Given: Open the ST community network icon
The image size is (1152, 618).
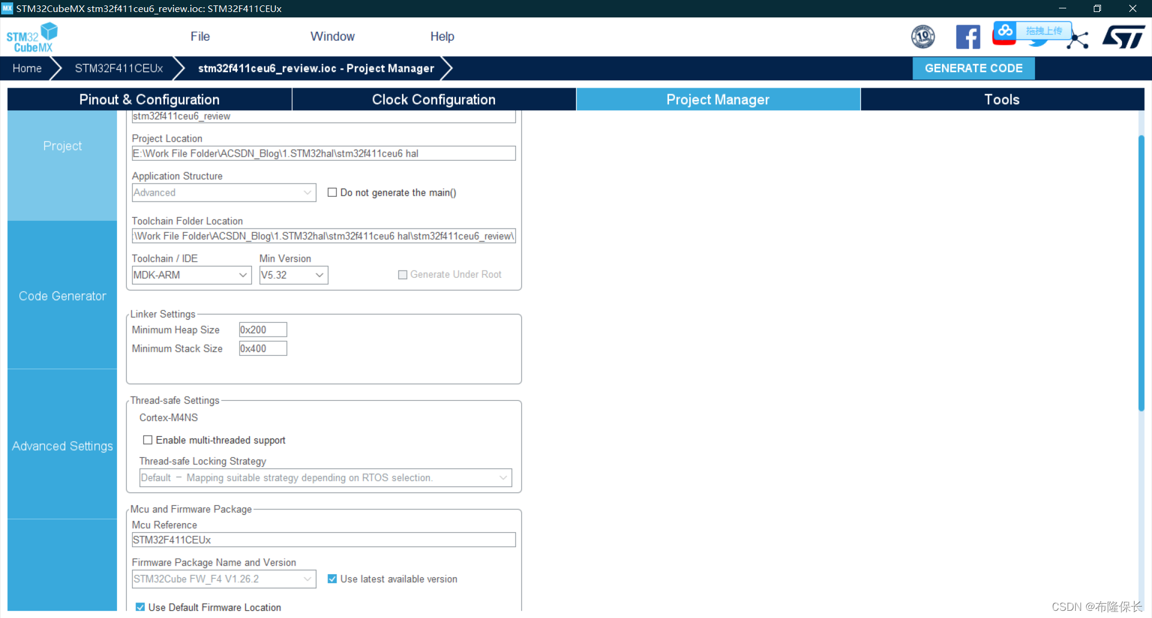Looking at the screenshot, I should [x=1078, y=40].
